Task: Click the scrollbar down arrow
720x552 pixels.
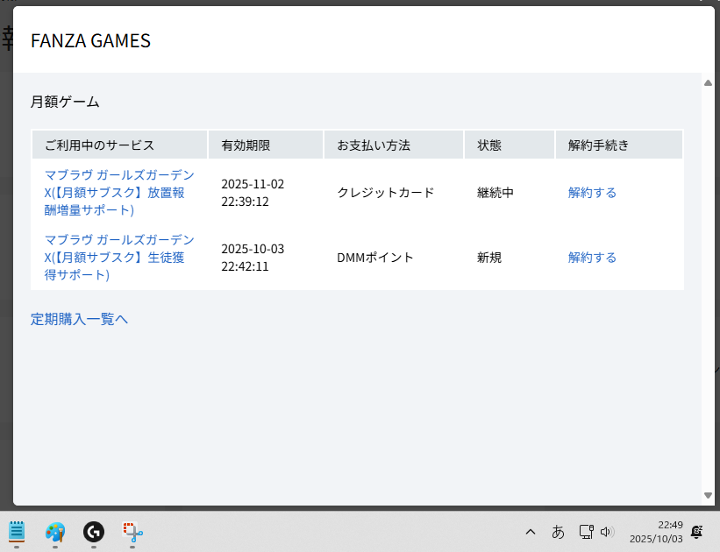Action: pos(708,496)
